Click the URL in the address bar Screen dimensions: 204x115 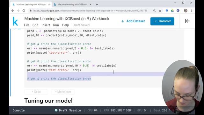click(x=90, y=11)
